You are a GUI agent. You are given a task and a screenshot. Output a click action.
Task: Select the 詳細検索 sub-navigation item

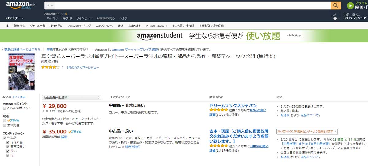point(19,26)
